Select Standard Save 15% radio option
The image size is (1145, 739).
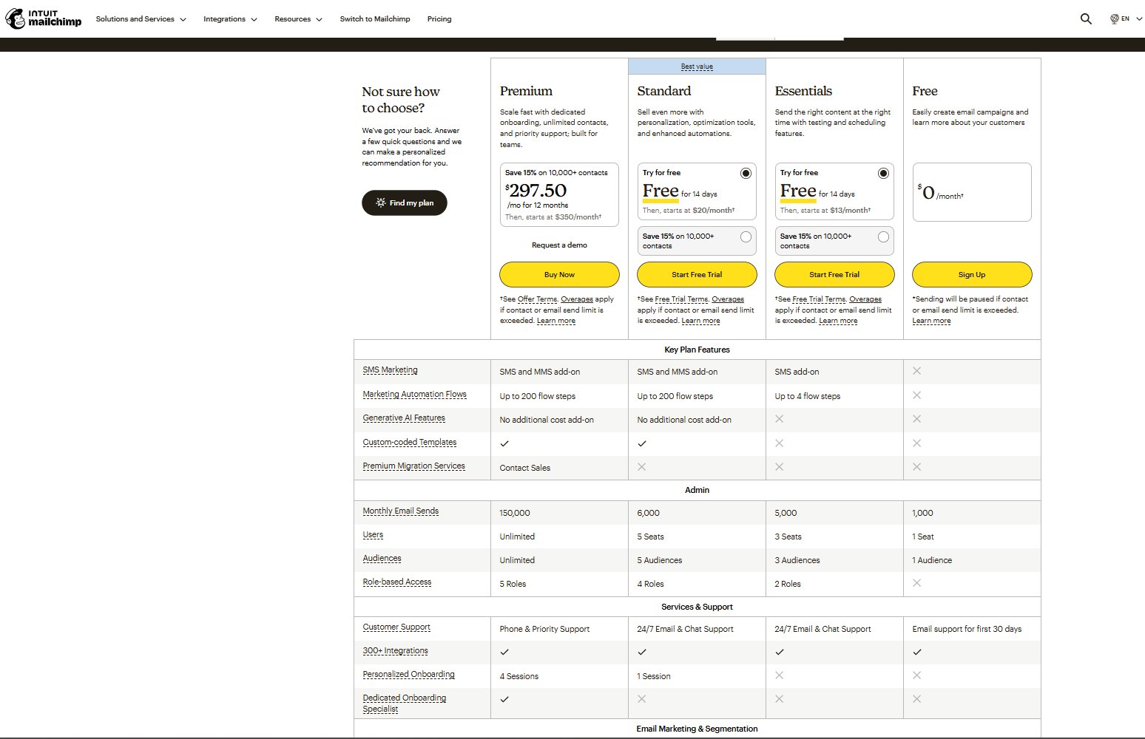[746, 237]
